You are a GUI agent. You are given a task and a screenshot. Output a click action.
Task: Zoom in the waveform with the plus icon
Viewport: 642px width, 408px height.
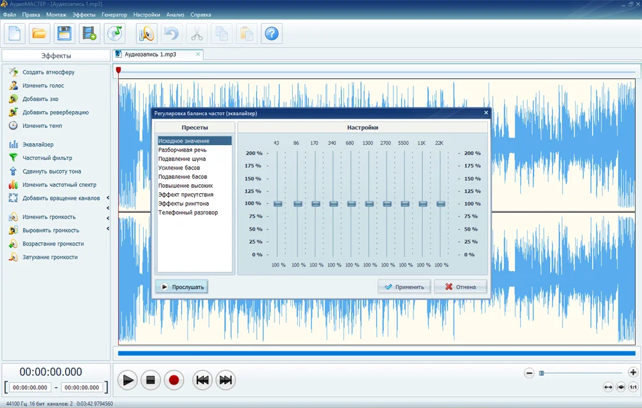633,373
